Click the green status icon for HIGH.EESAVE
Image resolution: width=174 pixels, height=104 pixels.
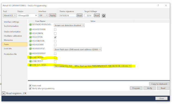point(30,45)
